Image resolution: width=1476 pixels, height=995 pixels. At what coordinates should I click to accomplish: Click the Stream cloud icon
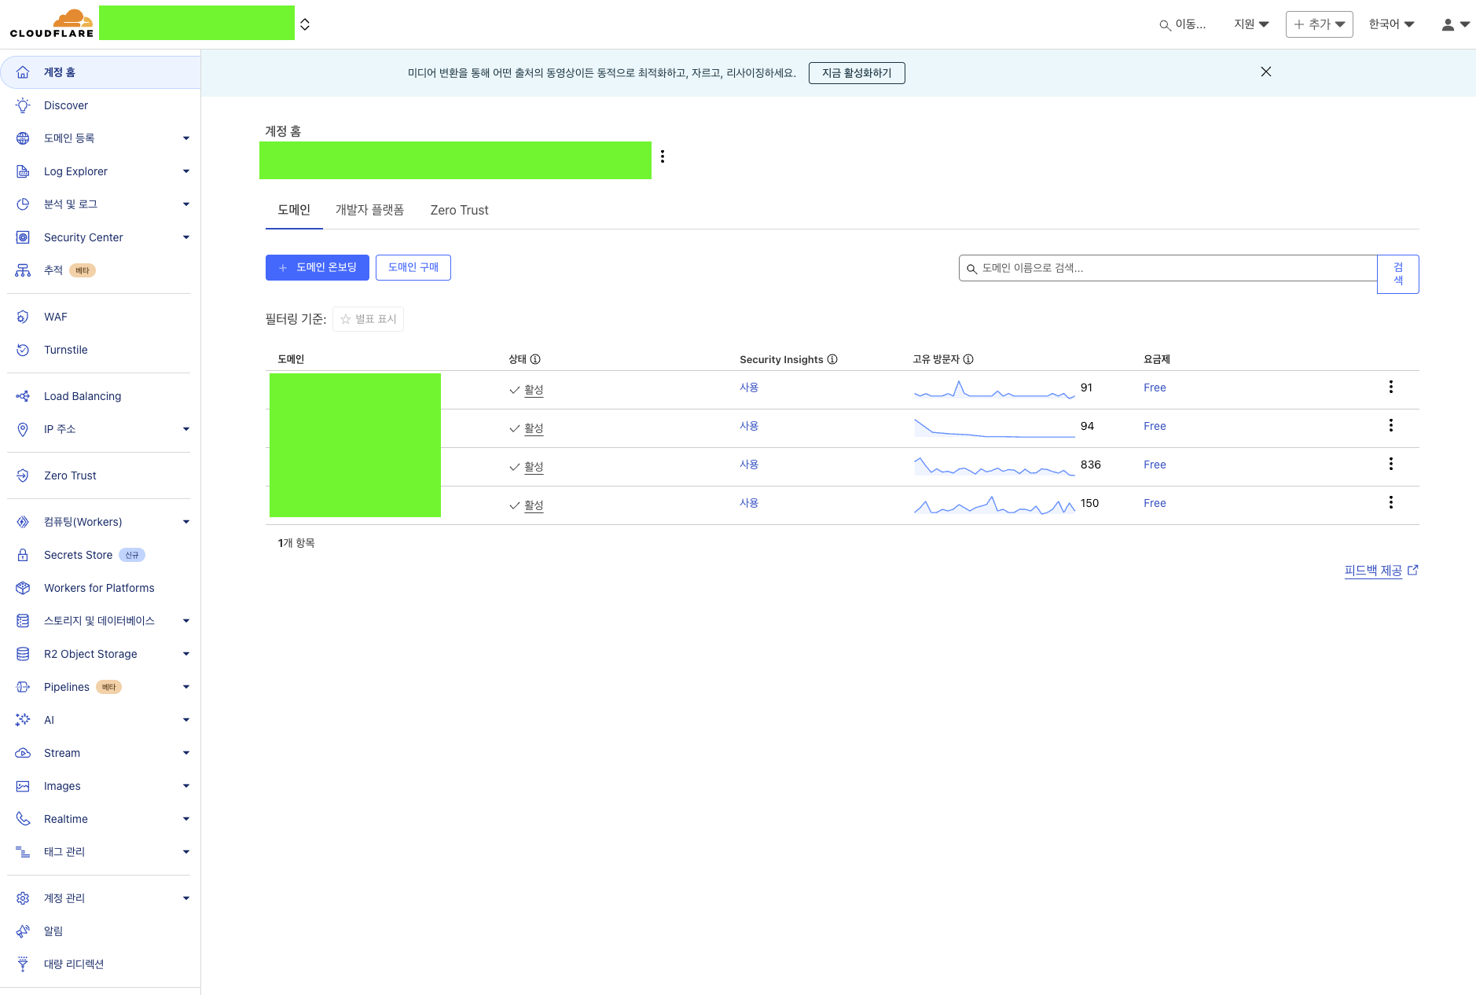23,753
